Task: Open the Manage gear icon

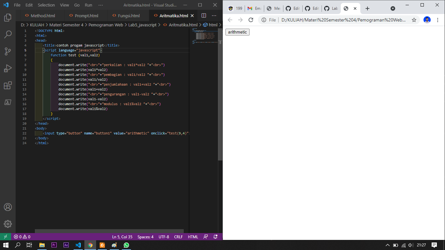Action: 7,224
